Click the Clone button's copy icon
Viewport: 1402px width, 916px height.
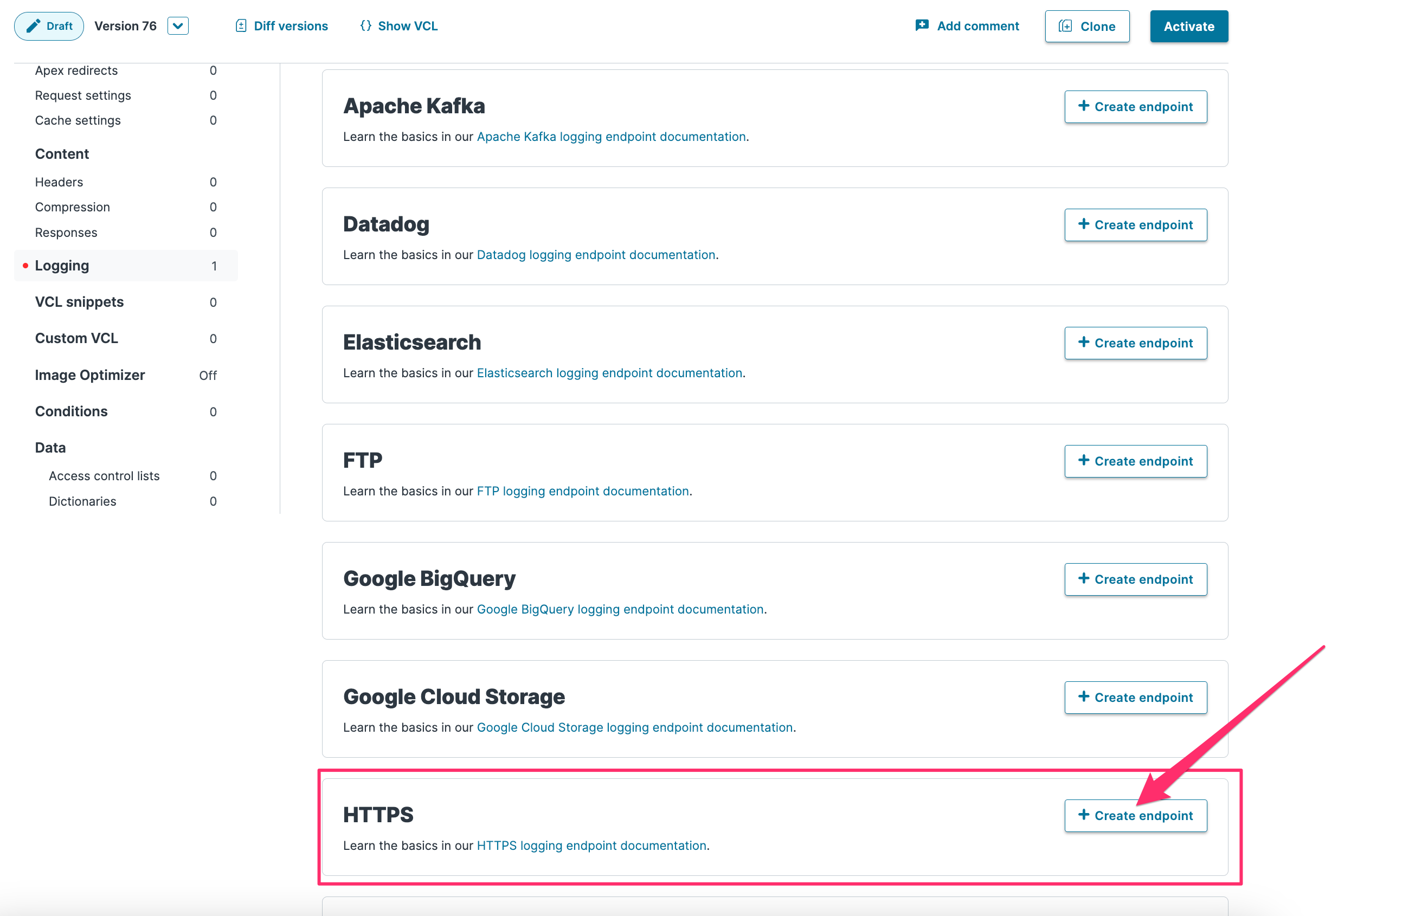pos(1065,26)
